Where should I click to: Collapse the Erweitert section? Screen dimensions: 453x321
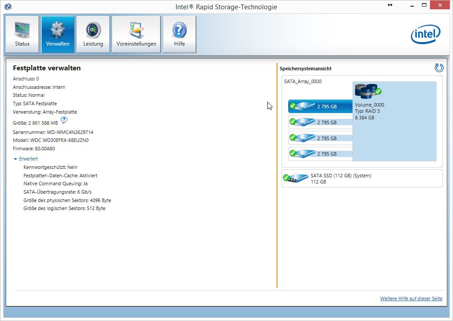pos(26,159)
